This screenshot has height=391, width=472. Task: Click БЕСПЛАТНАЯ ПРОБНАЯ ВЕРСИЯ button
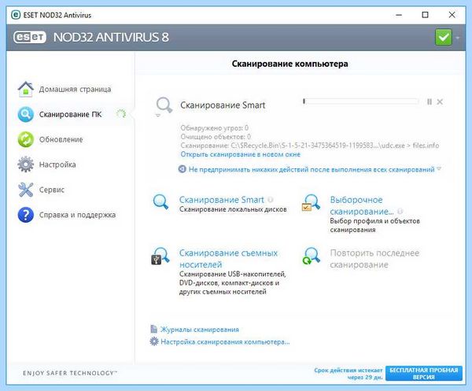tap(423, 373)
